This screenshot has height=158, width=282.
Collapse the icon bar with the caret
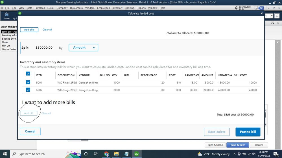point(278,23)
